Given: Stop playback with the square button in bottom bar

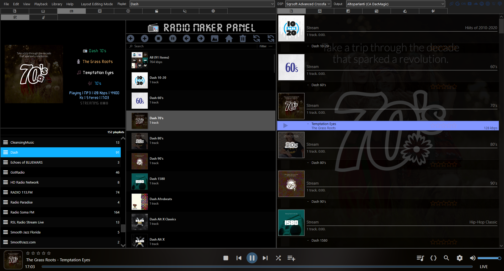Looking at the screenshot, I should [226, 258].
